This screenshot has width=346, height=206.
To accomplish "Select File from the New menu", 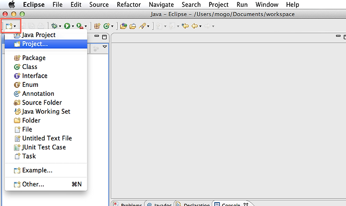I will point(46,129).
